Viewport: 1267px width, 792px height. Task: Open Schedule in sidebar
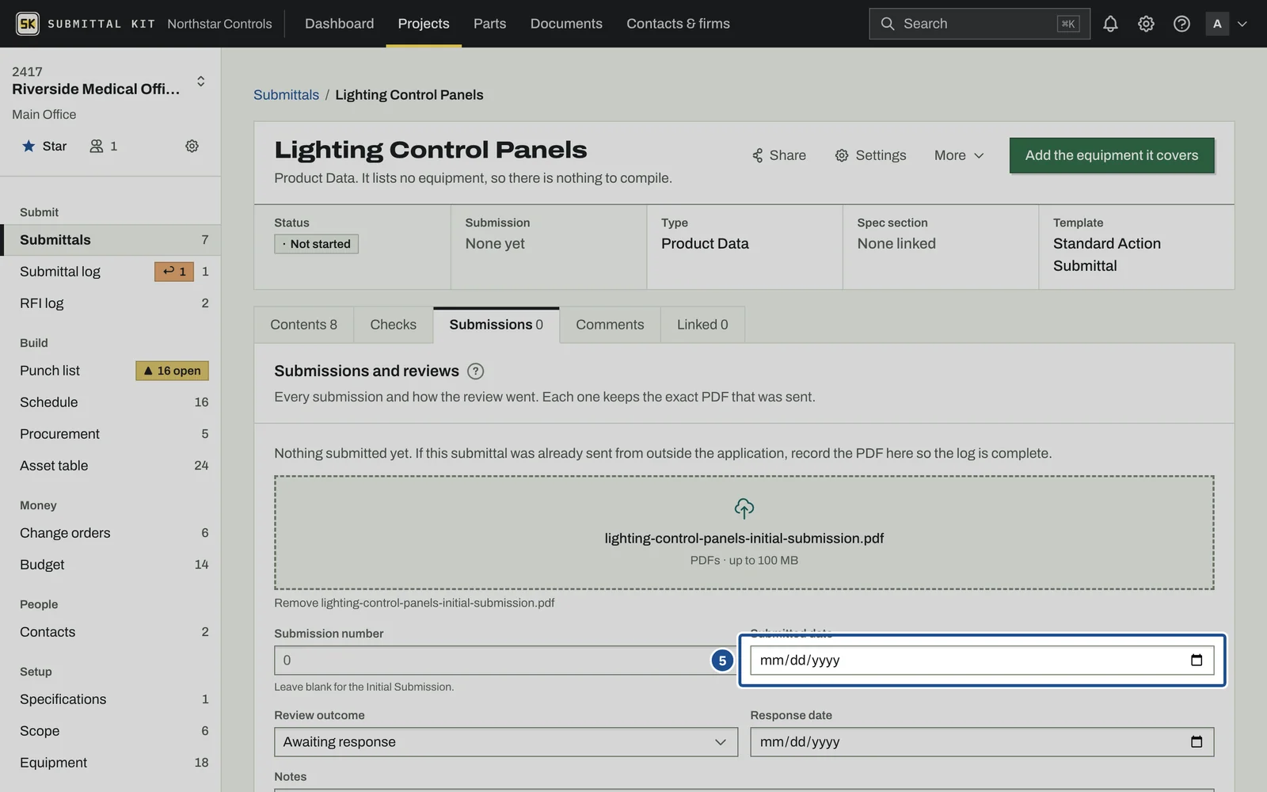point(111,402)
